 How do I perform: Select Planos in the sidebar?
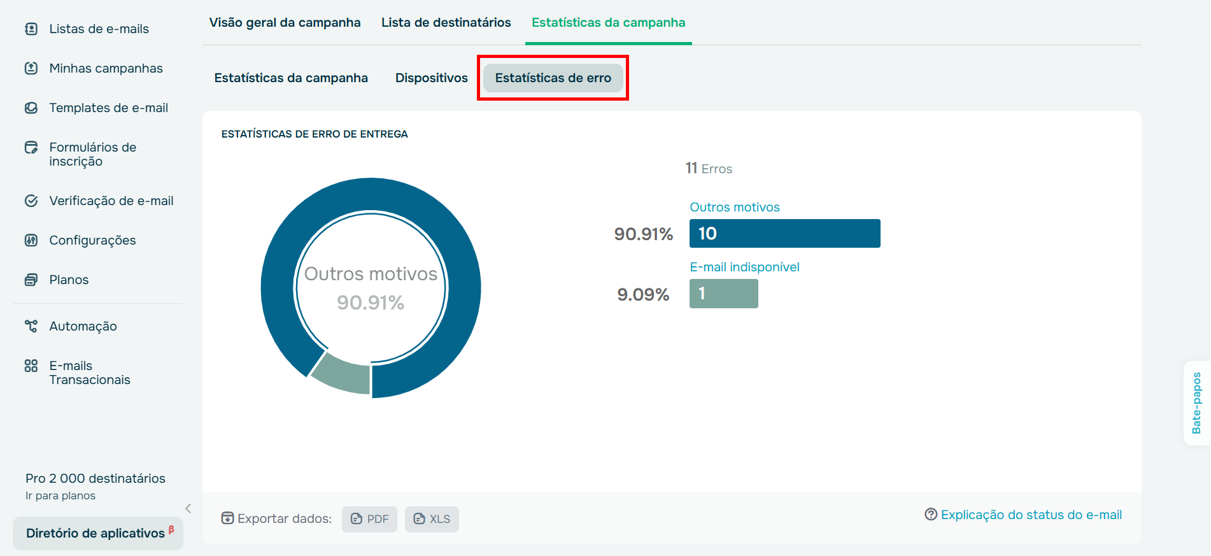(x=69, y=280)
